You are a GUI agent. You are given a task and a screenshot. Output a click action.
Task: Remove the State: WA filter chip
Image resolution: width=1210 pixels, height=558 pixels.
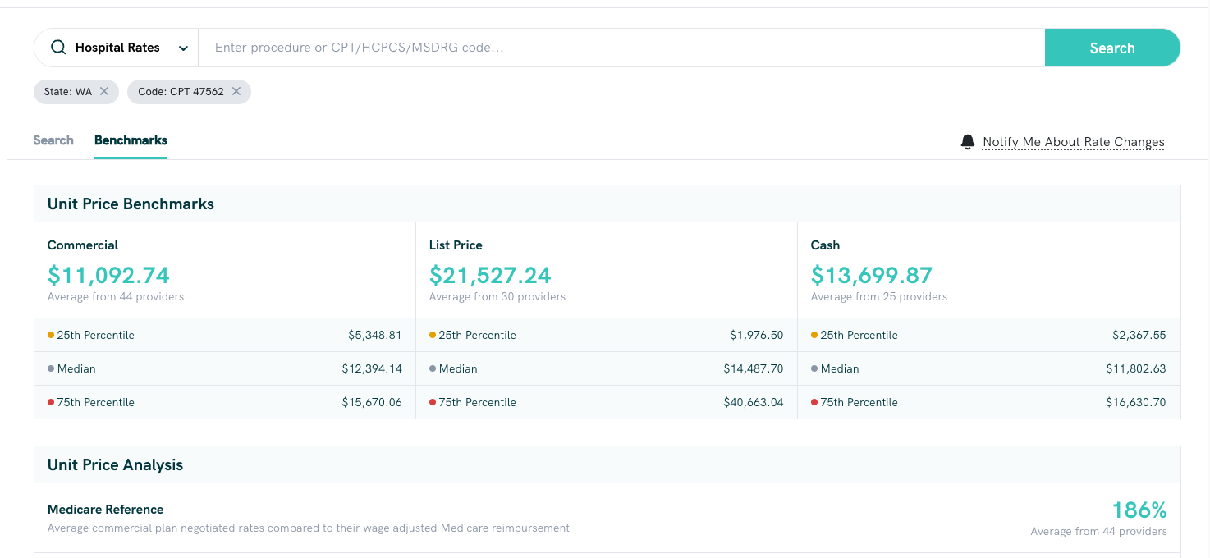pyautogui.click(x=104, y=92)
